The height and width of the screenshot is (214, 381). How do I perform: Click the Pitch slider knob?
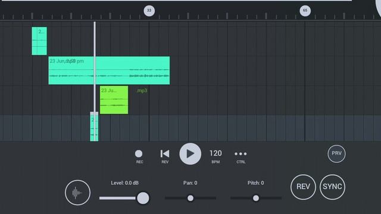[x=256, y=198]
